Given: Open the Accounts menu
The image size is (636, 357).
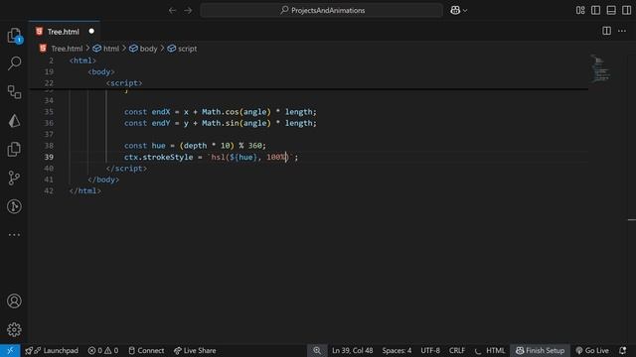Looking at the screenshot, I should pyautogui.click(x=14, y=301).
